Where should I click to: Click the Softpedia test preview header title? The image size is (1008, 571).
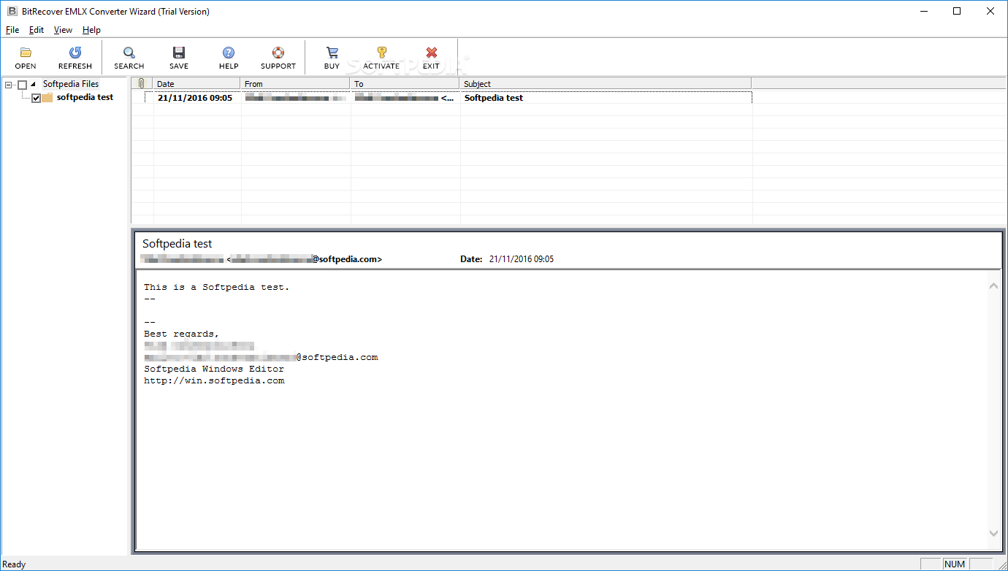[177, 243]
